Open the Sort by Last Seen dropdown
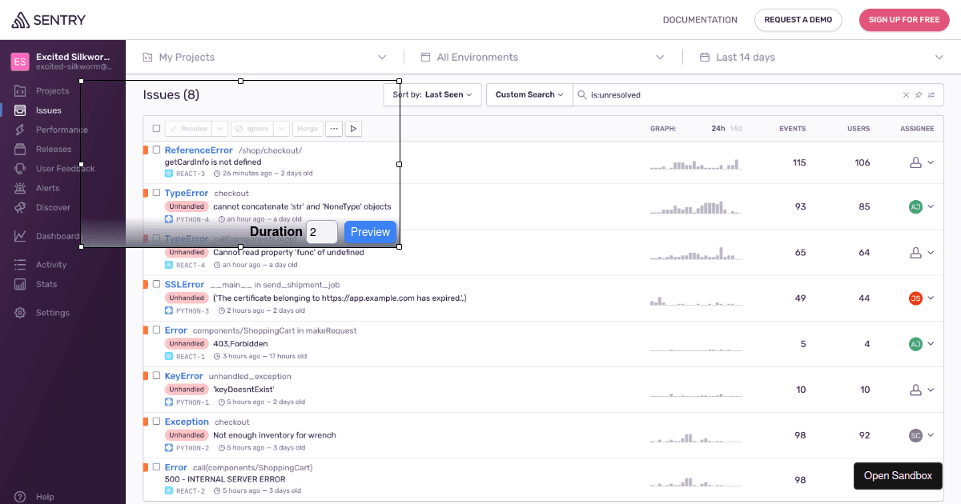 (x=432, y=94)
